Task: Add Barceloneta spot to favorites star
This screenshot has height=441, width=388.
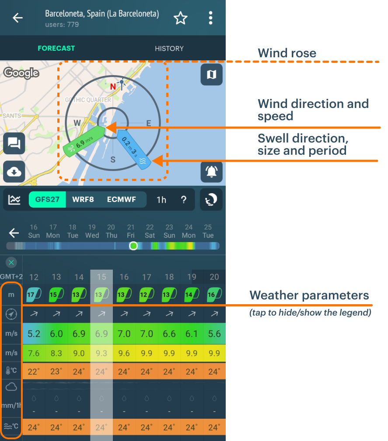Action: coord(180,18)
